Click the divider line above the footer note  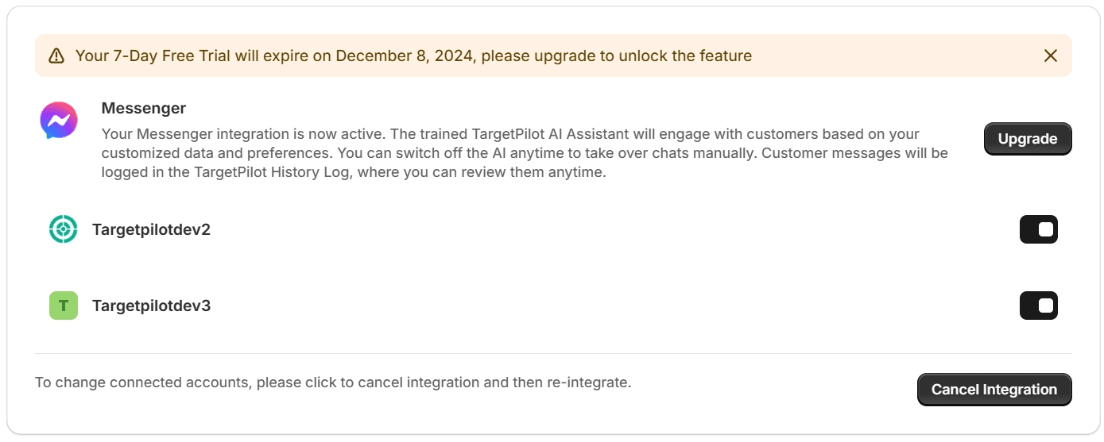pos(553,353)
